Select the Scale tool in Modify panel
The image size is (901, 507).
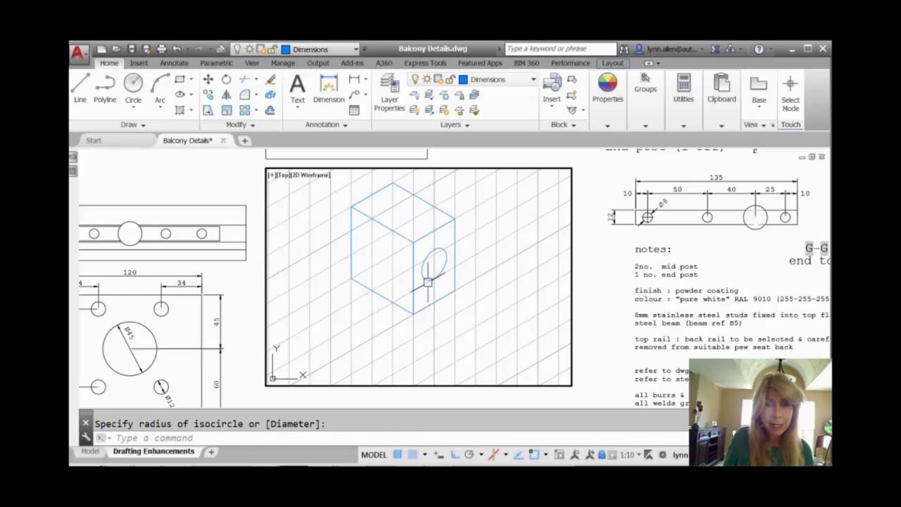(x=227, y=111)
